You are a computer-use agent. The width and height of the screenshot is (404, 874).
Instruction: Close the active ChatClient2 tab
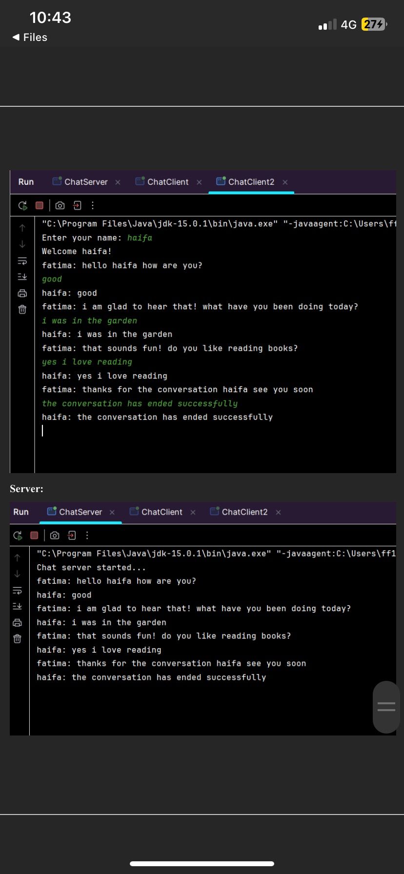tap(285, 182)
